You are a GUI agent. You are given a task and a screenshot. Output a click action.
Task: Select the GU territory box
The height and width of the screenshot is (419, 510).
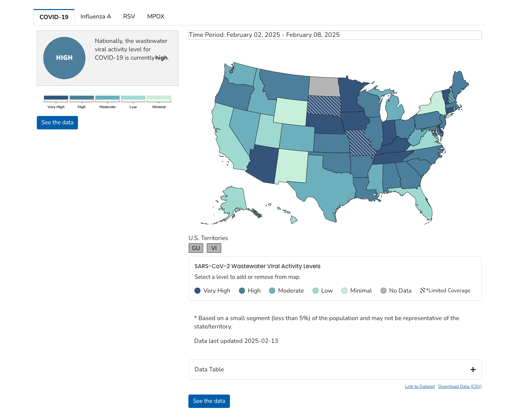coord(196,248)
